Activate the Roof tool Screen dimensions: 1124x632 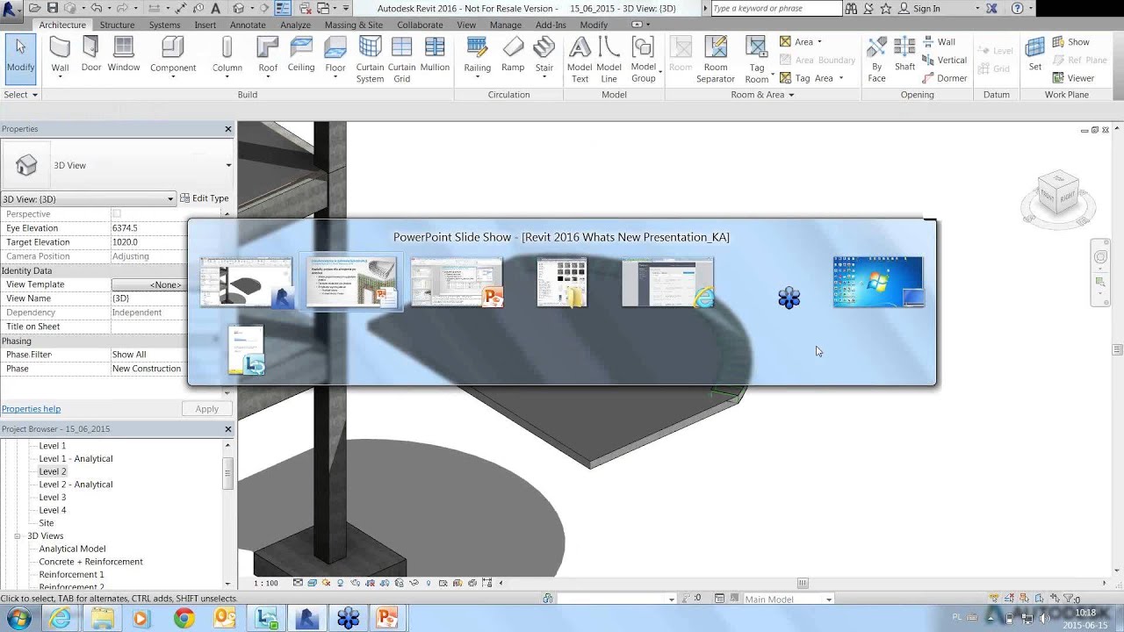[x=268, y=55]
